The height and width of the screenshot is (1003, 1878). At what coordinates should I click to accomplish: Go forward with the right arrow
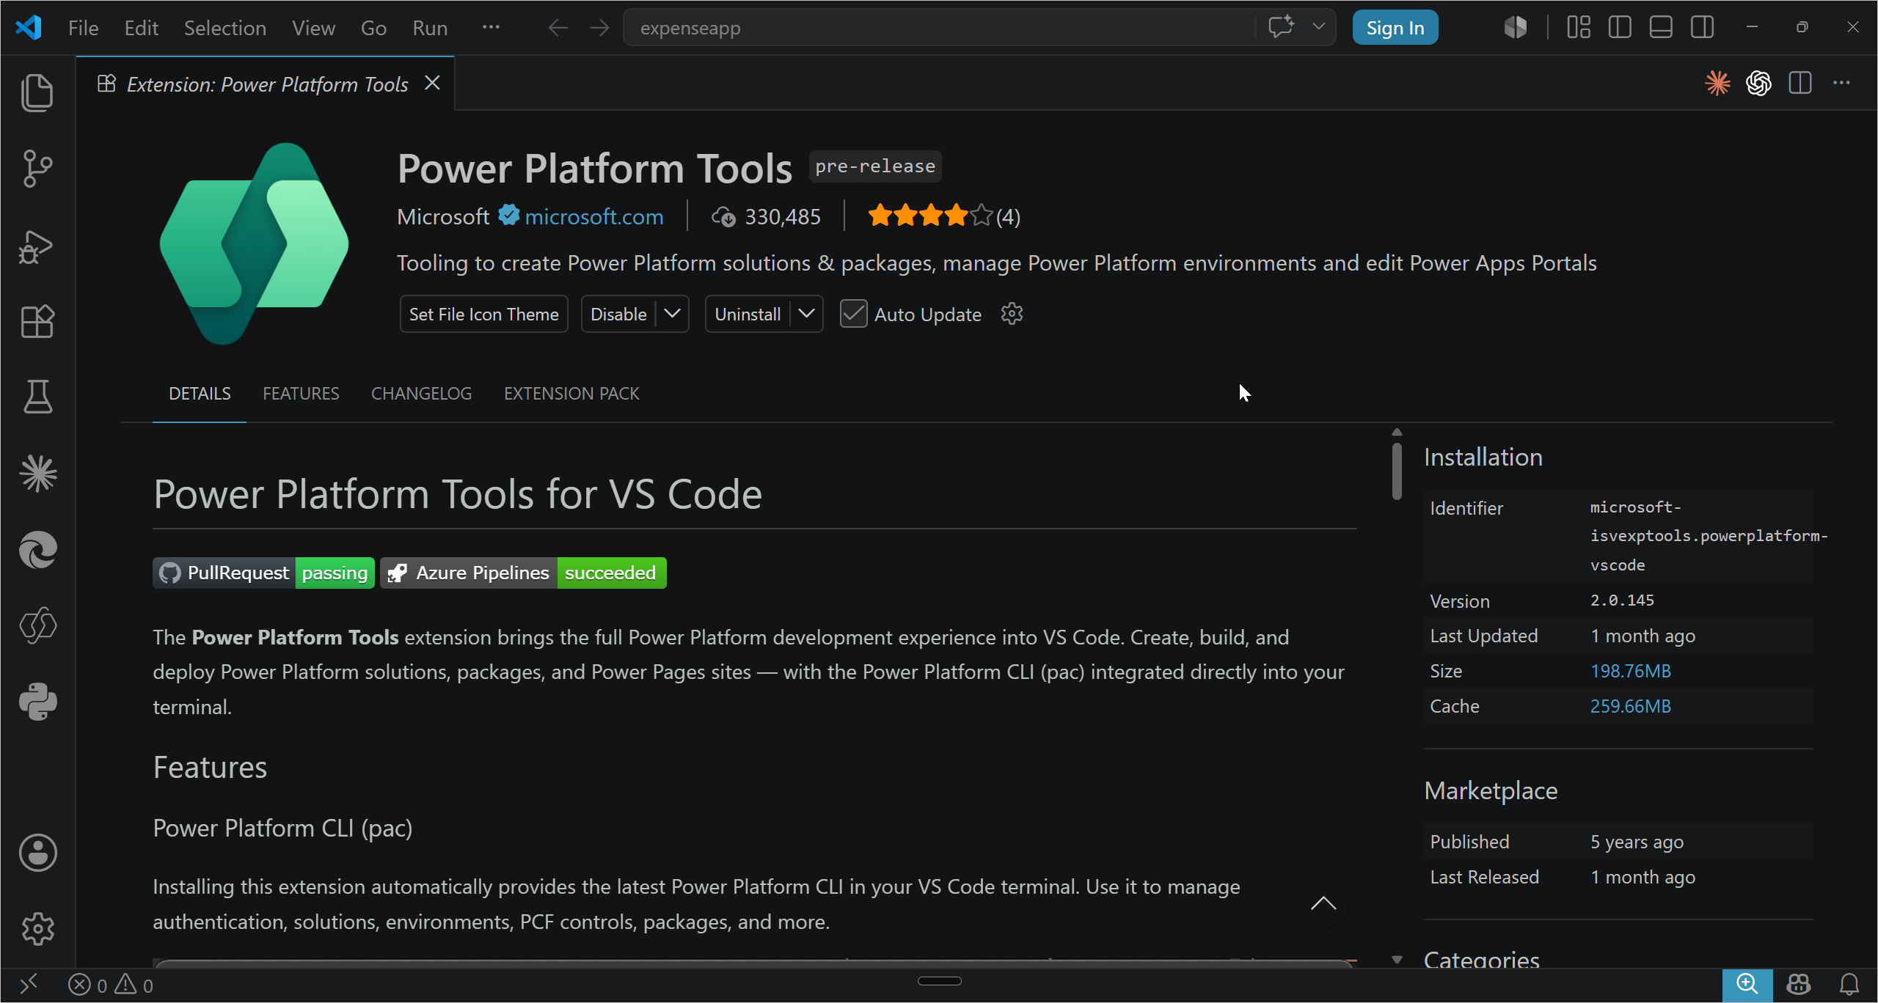[x=599, y=28]
